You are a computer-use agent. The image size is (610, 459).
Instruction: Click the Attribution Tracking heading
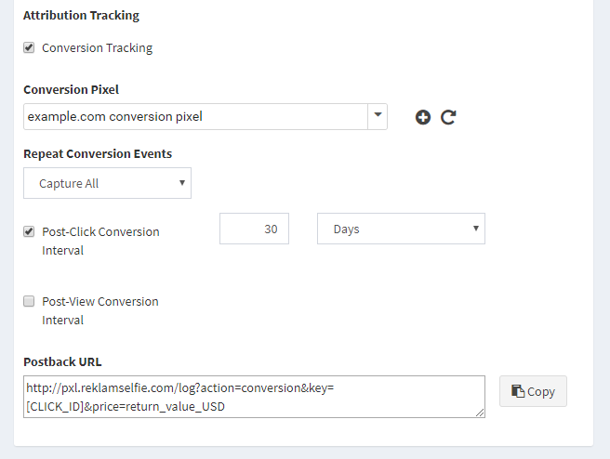(81, 15)
